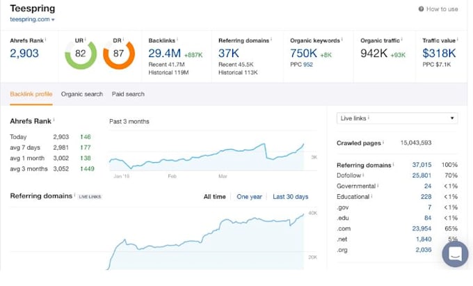Click the info icon in Live links dropdown
This screenshot has width=473, height=286.
pyautogui.click(x=369, y=118)
